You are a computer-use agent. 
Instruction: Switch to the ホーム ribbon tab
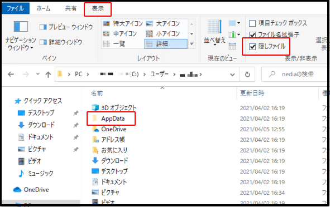(43, 8)
